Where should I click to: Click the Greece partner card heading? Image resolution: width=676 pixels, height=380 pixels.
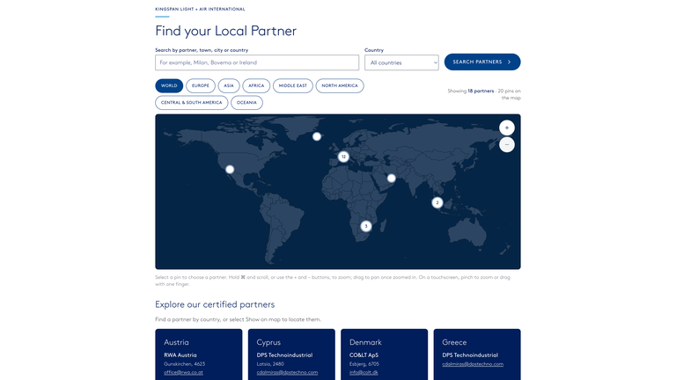pos(454,342)
